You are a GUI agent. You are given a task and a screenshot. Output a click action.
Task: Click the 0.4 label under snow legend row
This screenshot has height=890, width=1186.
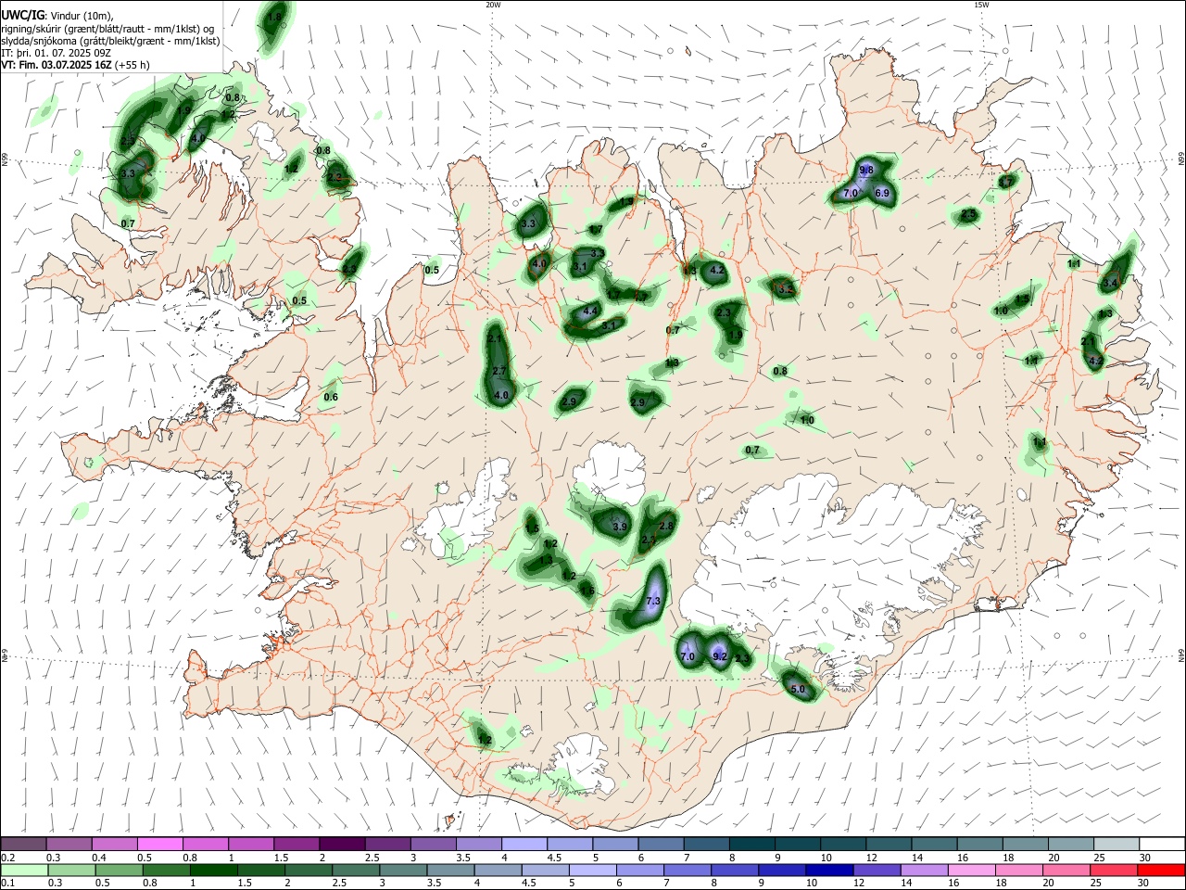tap(99, 858)
